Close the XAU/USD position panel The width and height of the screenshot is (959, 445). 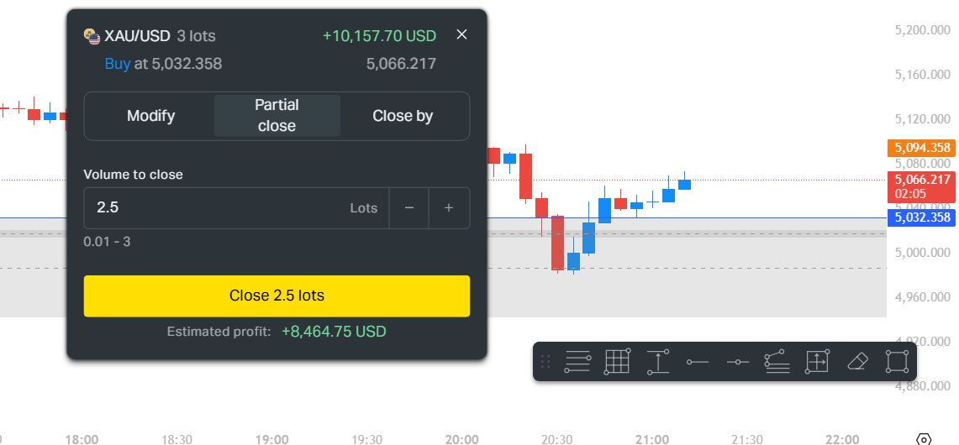[461, 34]
